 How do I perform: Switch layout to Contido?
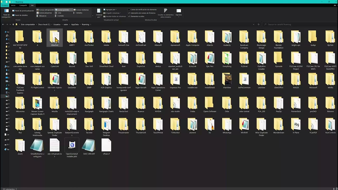point(59,16)
